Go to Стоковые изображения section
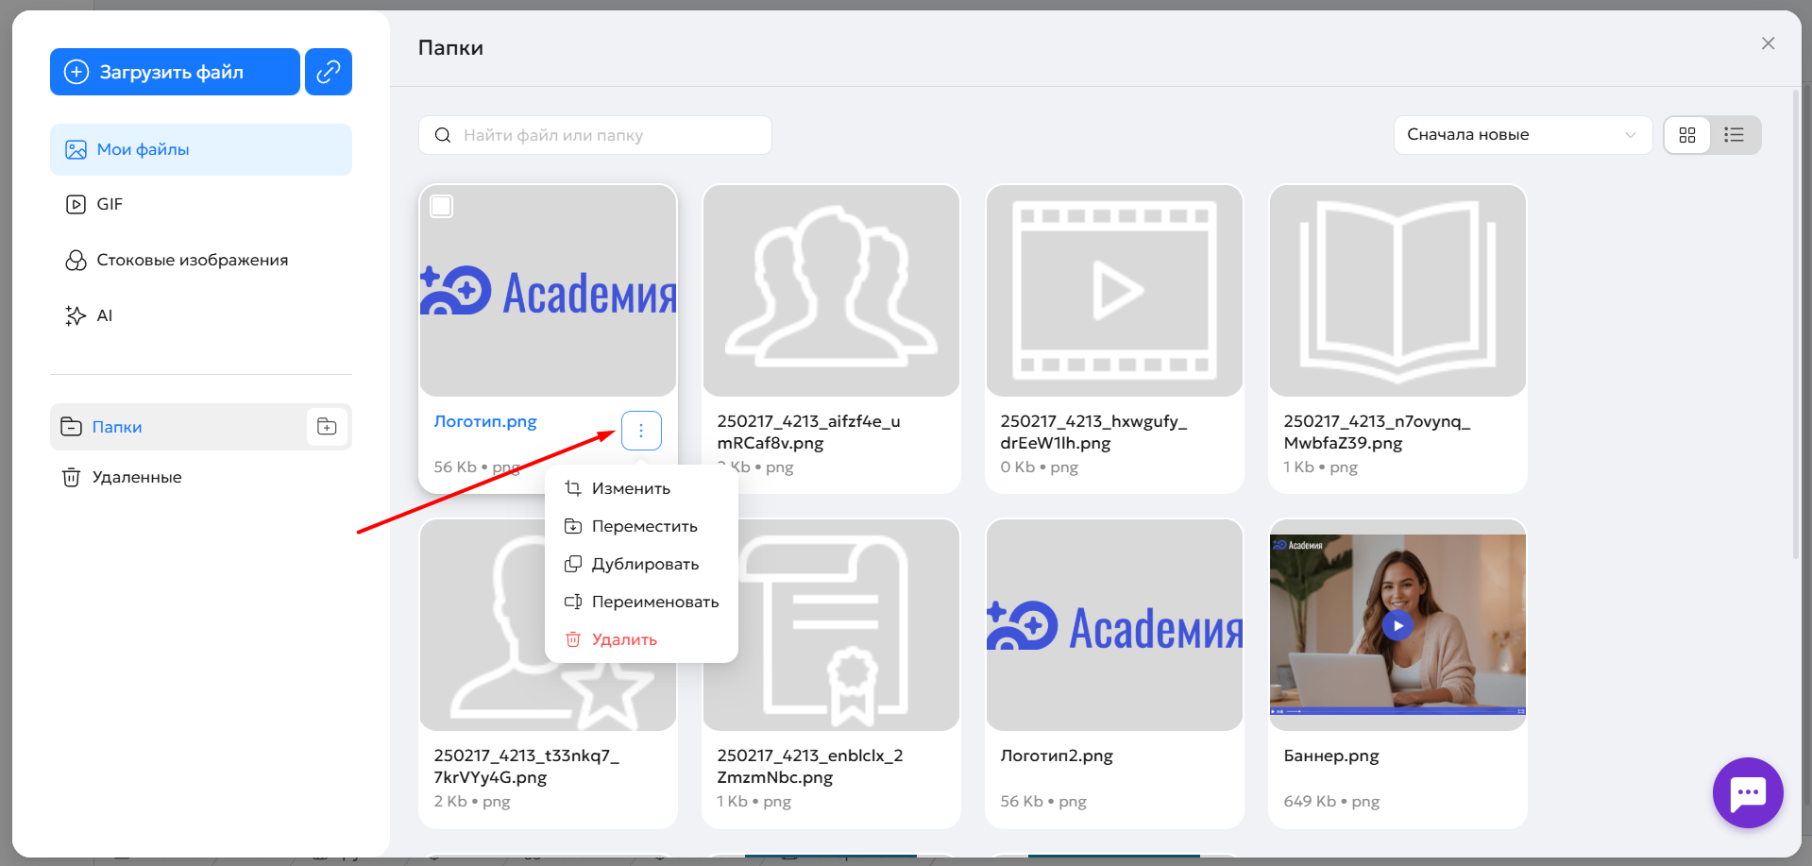1812x866 pixels. 192,260
